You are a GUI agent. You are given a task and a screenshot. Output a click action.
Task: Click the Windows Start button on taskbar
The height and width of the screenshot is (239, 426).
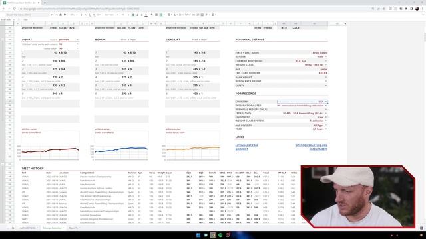tap(198, 235)
